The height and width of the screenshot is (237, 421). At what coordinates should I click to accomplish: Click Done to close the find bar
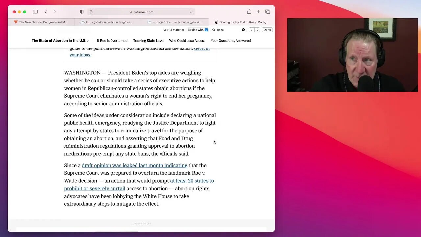267,30
